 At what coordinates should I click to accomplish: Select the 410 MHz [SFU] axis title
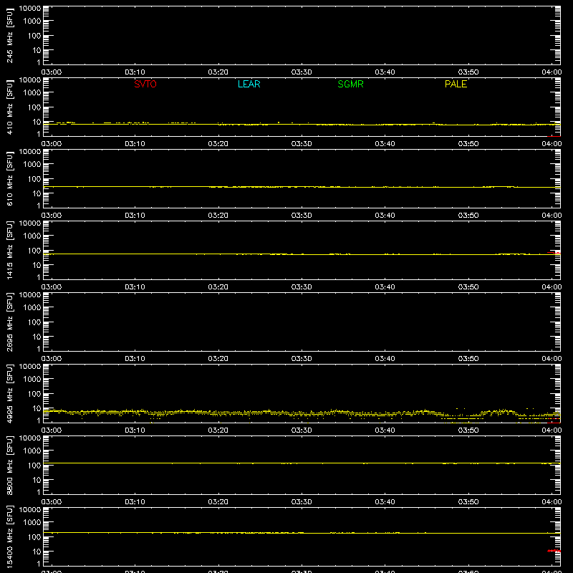(x=9, y=107)
